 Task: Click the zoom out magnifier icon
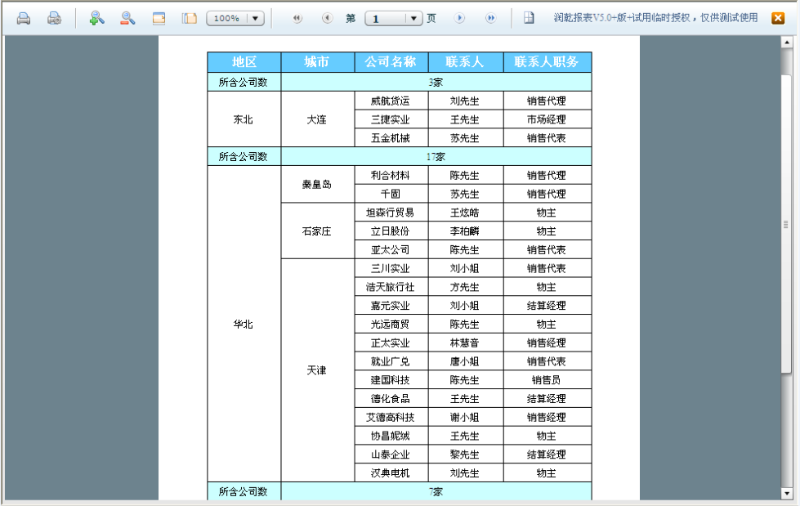pyautogui.click(x=127, y=18)
